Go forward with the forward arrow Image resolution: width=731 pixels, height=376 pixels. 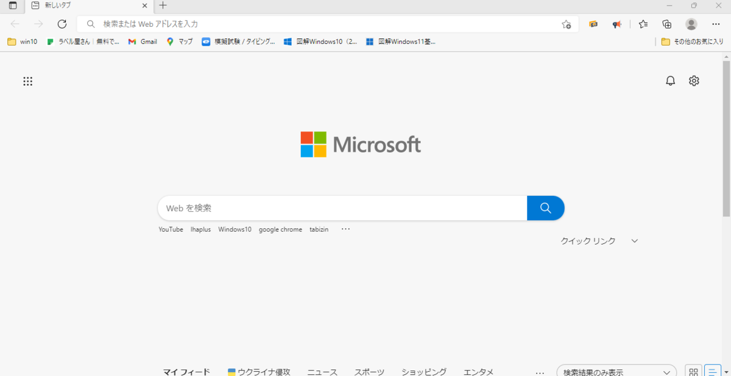click(38, 24)
